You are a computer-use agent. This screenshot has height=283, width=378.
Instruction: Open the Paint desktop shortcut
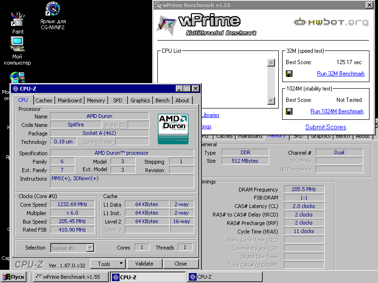[18, 23]
